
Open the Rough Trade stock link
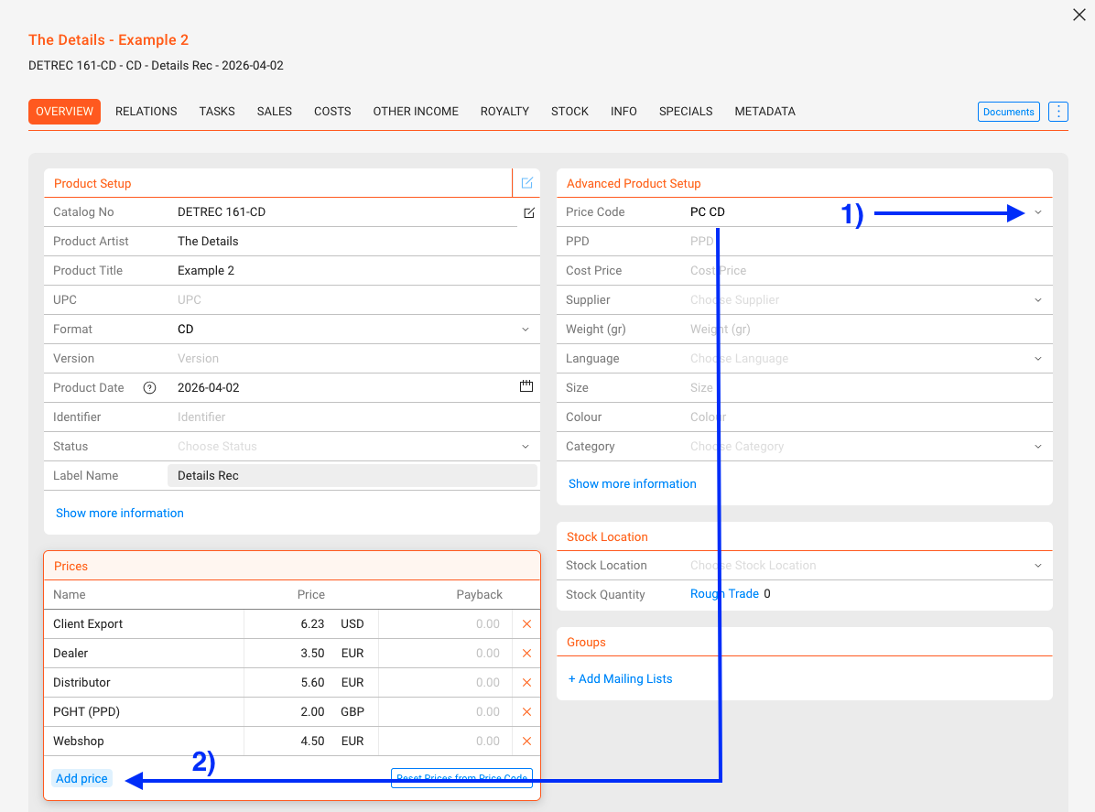[x=724, y=593]
